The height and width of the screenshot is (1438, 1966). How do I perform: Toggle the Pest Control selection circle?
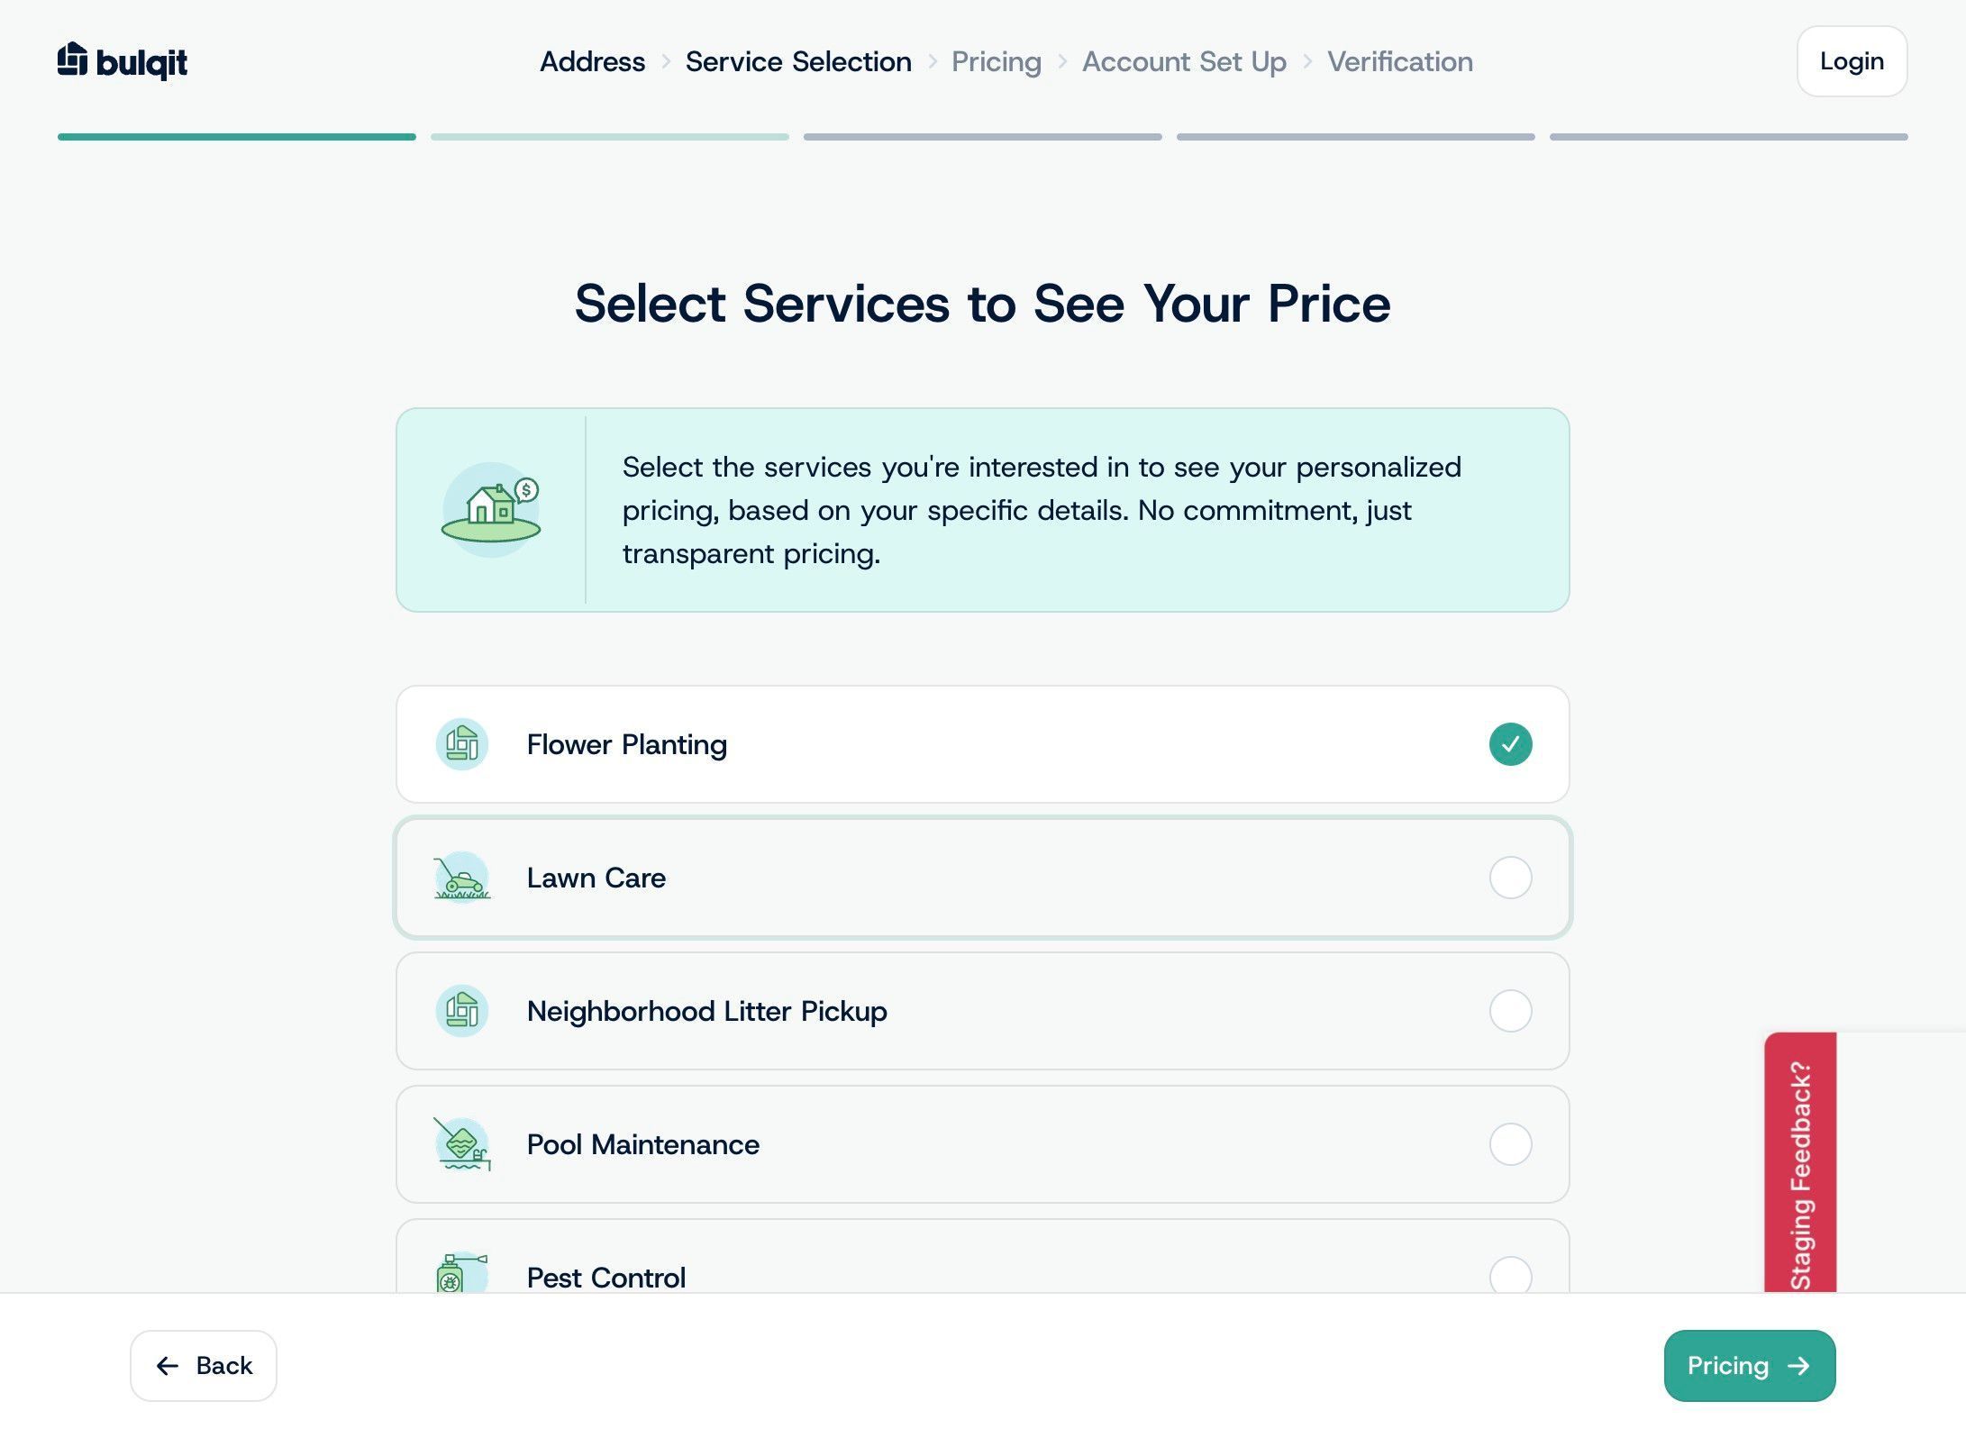coord(1511,1275)
